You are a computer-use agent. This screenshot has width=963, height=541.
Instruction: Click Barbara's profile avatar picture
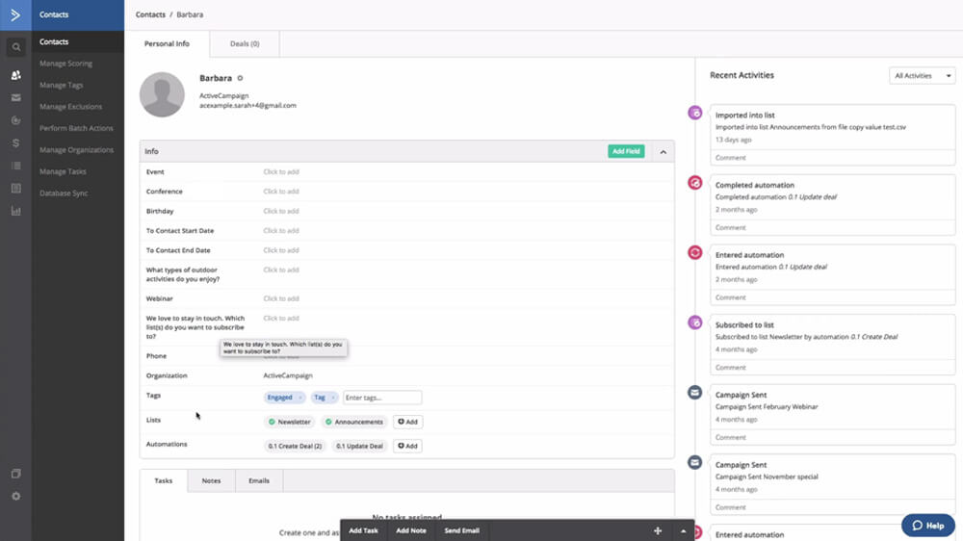(x=162, y=94)
